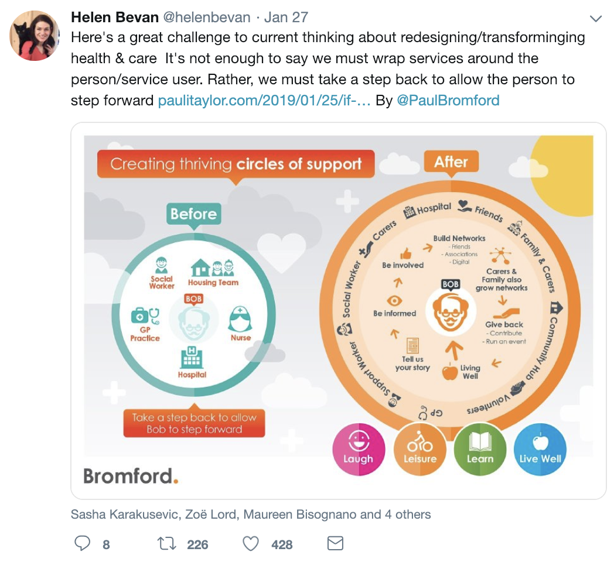
Task: Expand the tweet options chevron
Action: coord(595,19)
